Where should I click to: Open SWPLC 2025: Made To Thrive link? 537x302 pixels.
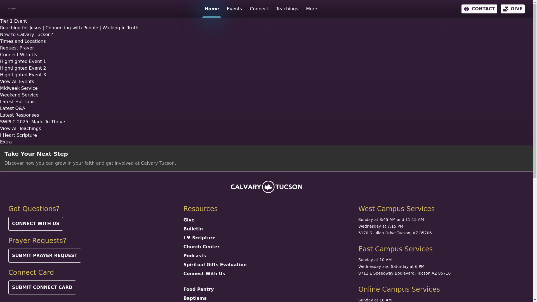tap(32, 122)
